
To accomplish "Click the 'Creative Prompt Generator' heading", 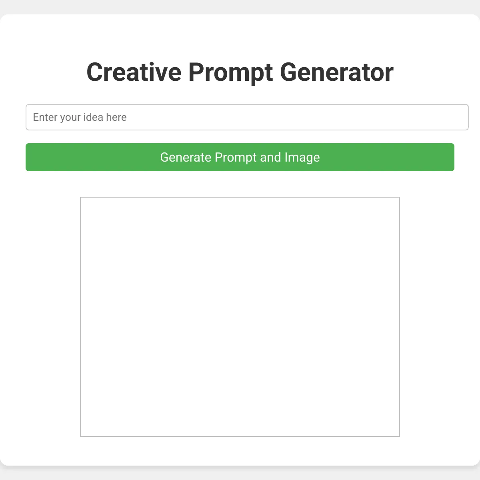I will tap(240, 72).
